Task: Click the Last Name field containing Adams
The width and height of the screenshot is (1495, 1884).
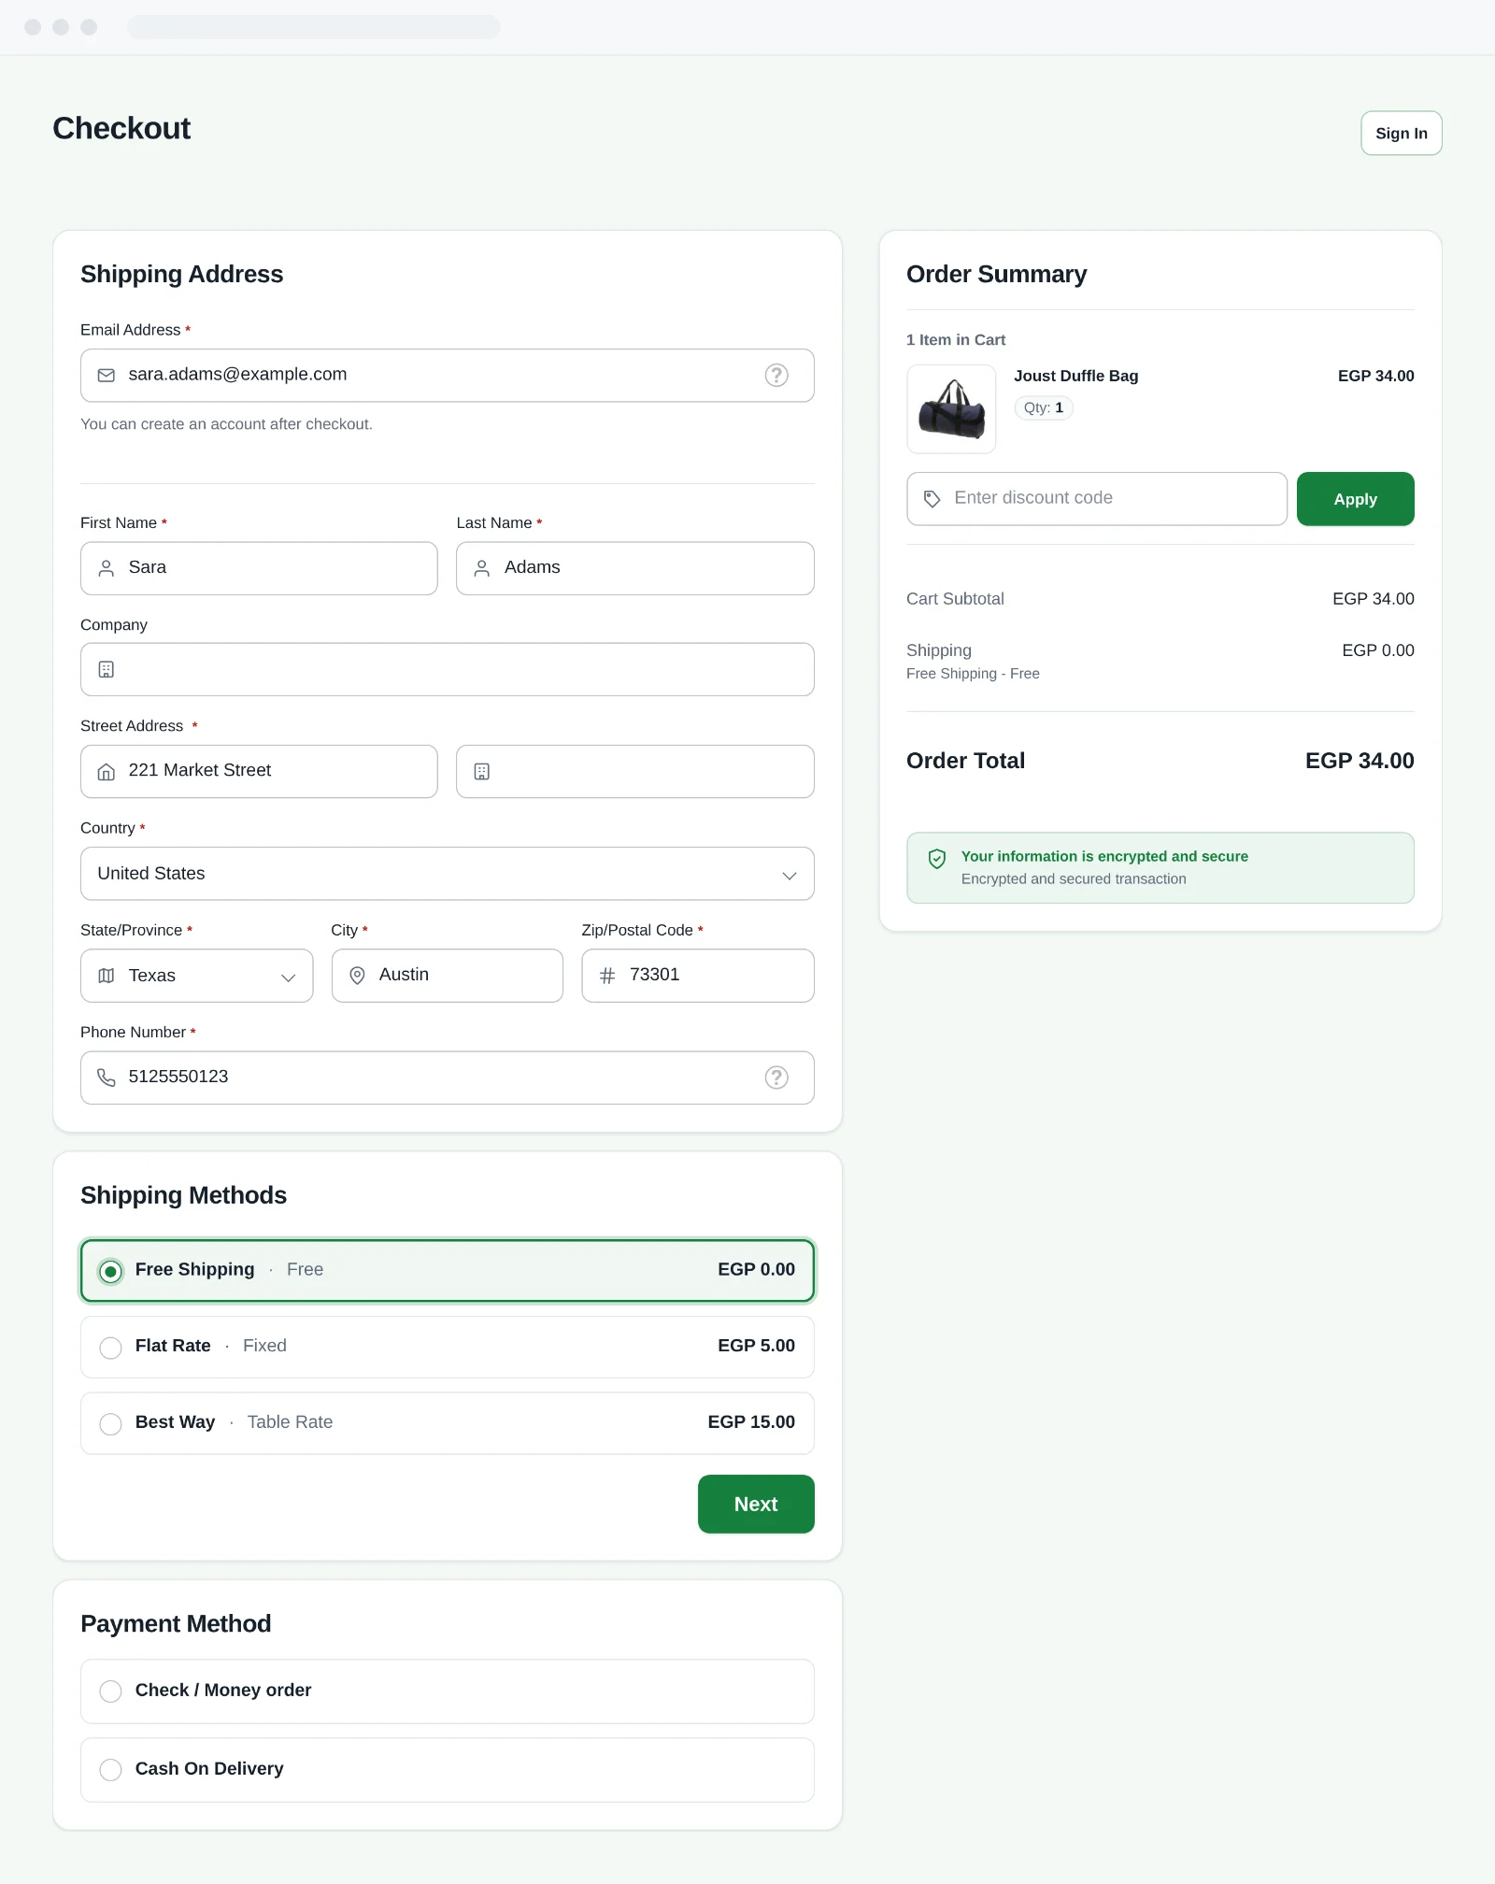Action: [635, 568]
